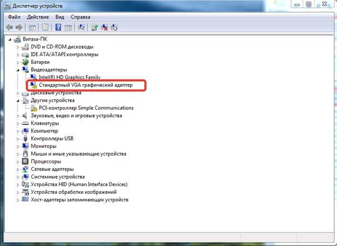Viewport: 337px width, 246px height.
Task: Click the computer icon beside Витаха-ПК
Action: 18,39
